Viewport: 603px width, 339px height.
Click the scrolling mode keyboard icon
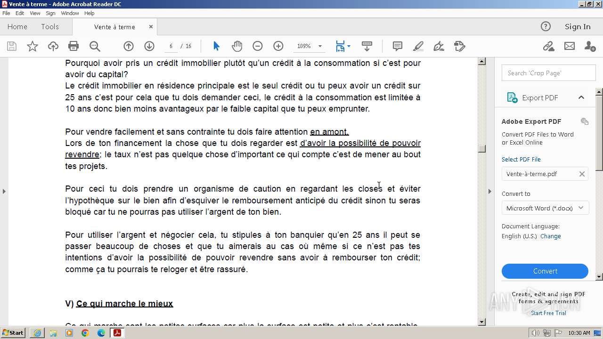pos(367,46)
